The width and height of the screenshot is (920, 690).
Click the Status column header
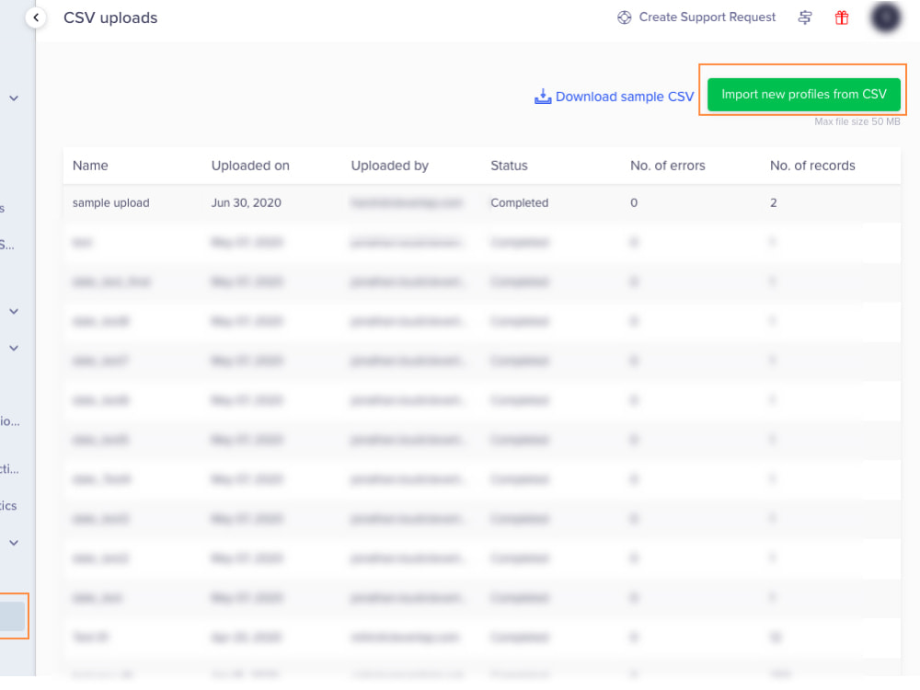tap(509, 166)
